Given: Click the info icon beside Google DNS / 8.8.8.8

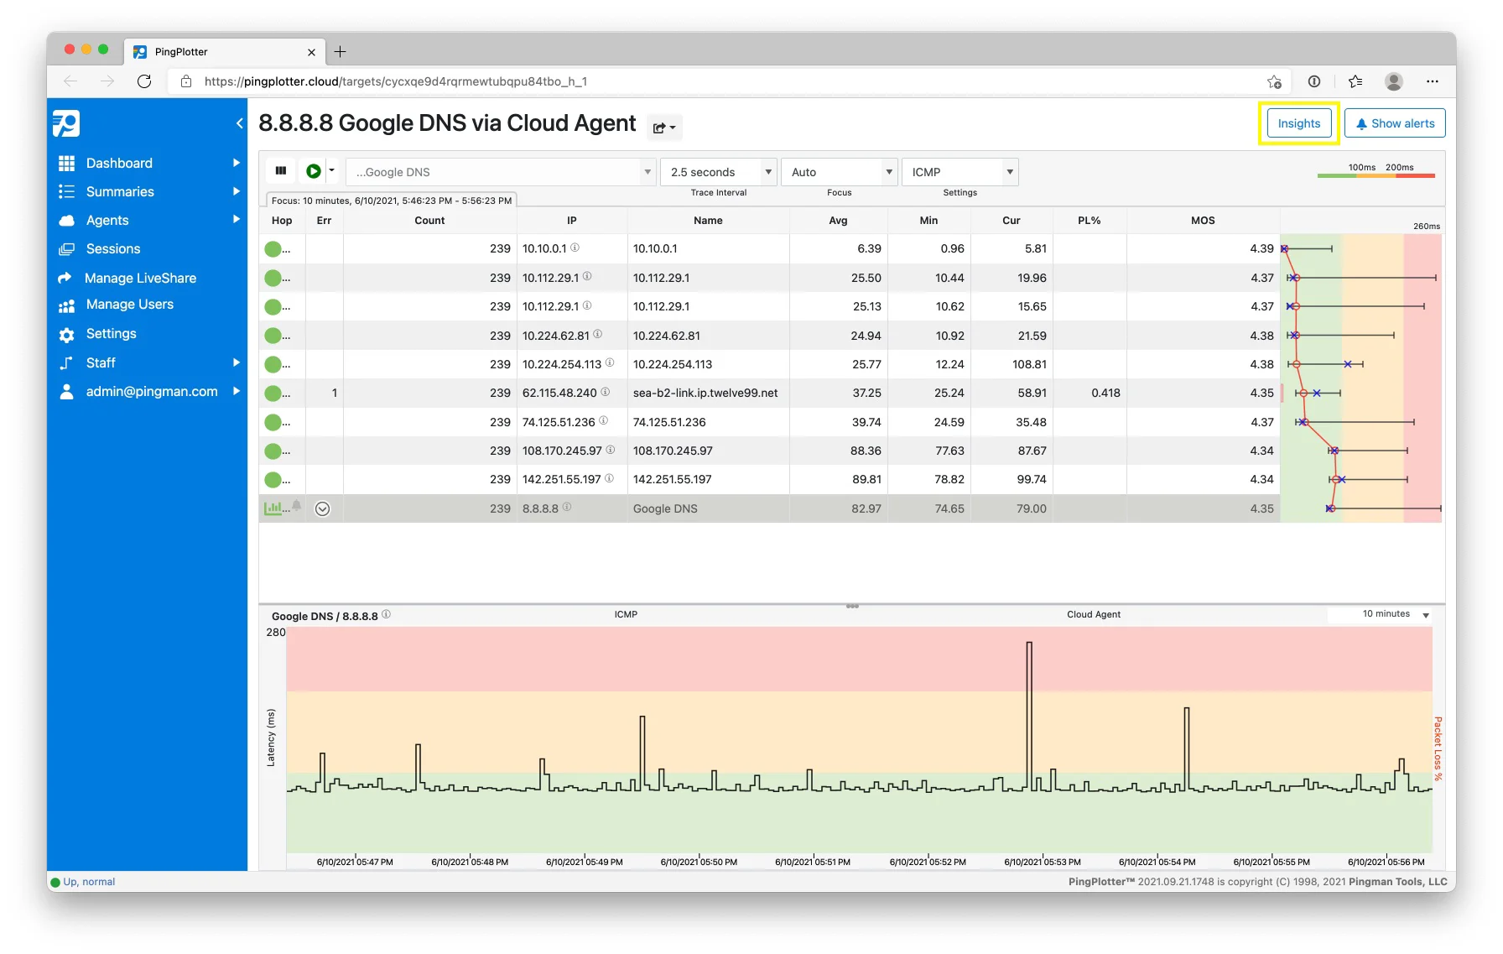Looking at the screenshot, I should click(387, 614).
